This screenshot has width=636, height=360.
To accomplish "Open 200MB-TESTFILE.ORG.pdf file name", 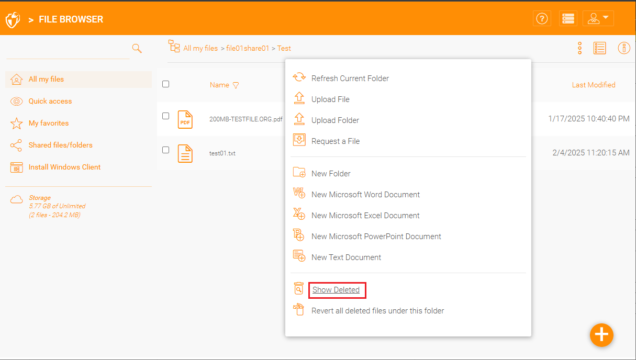I will [x=246, y=119].
